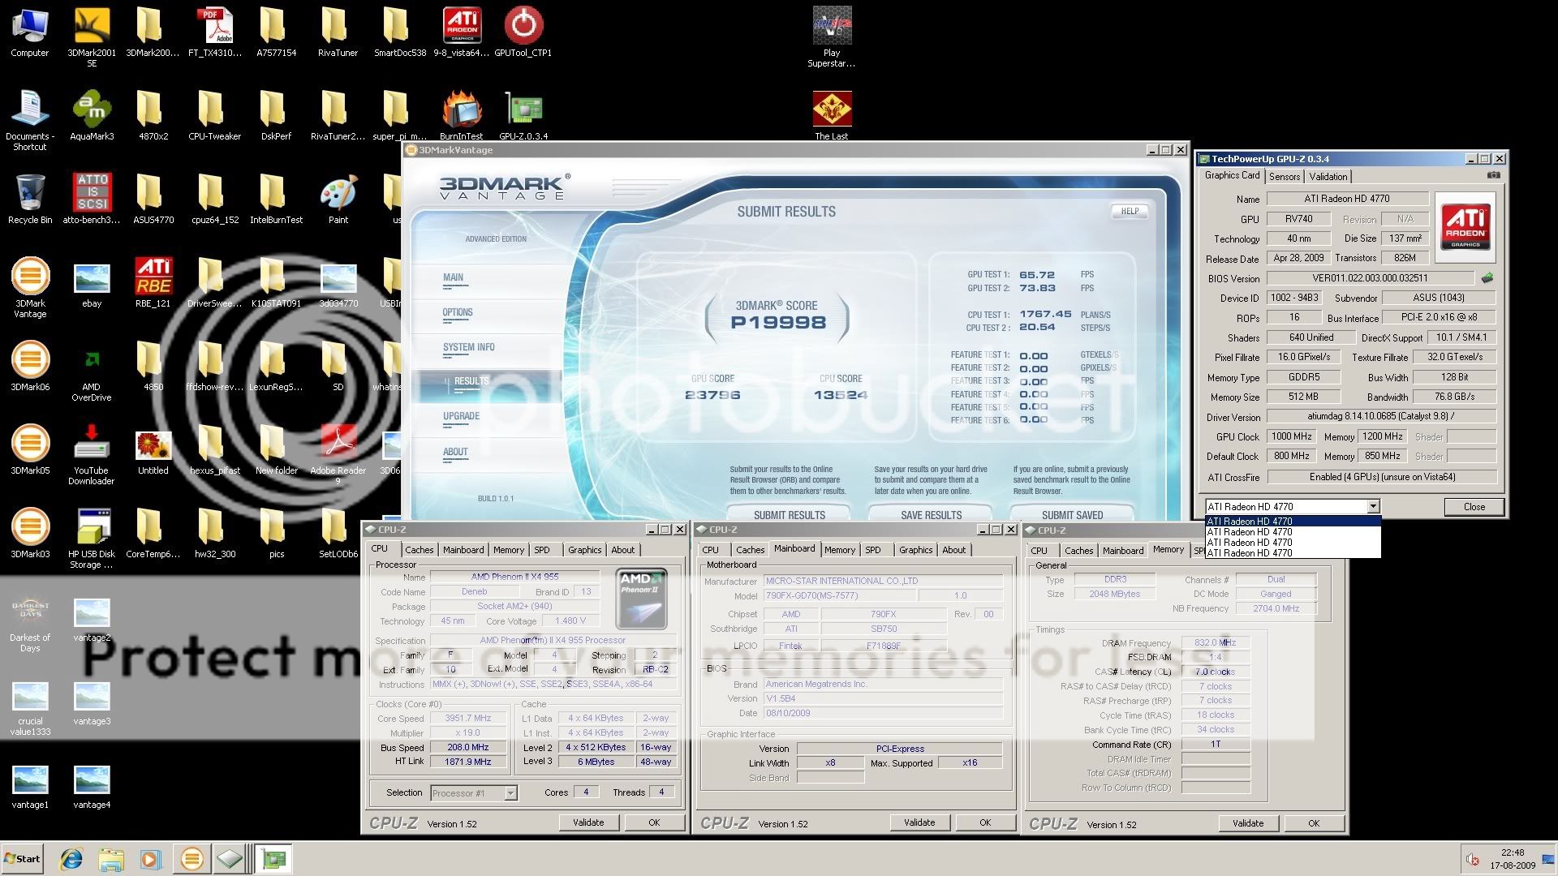Viewport: 1558px width, 876px height.
Task: Go to the MAIN section in 3DMark Vantage
Action: 453,277
